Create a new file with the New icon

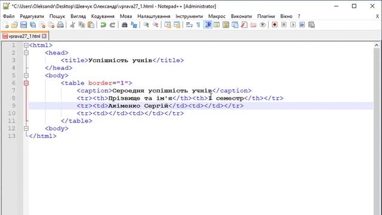tap(5, 25)
